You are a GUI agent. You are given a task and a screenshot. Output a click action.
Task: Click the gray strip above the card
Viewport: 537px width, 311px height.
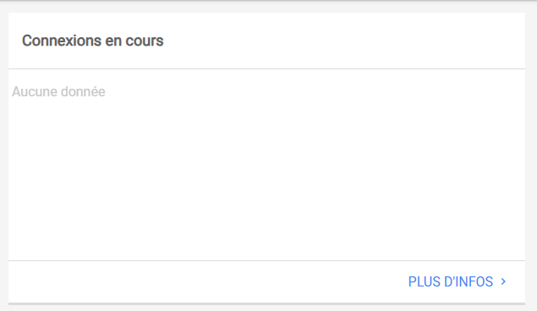click(266, 7)
